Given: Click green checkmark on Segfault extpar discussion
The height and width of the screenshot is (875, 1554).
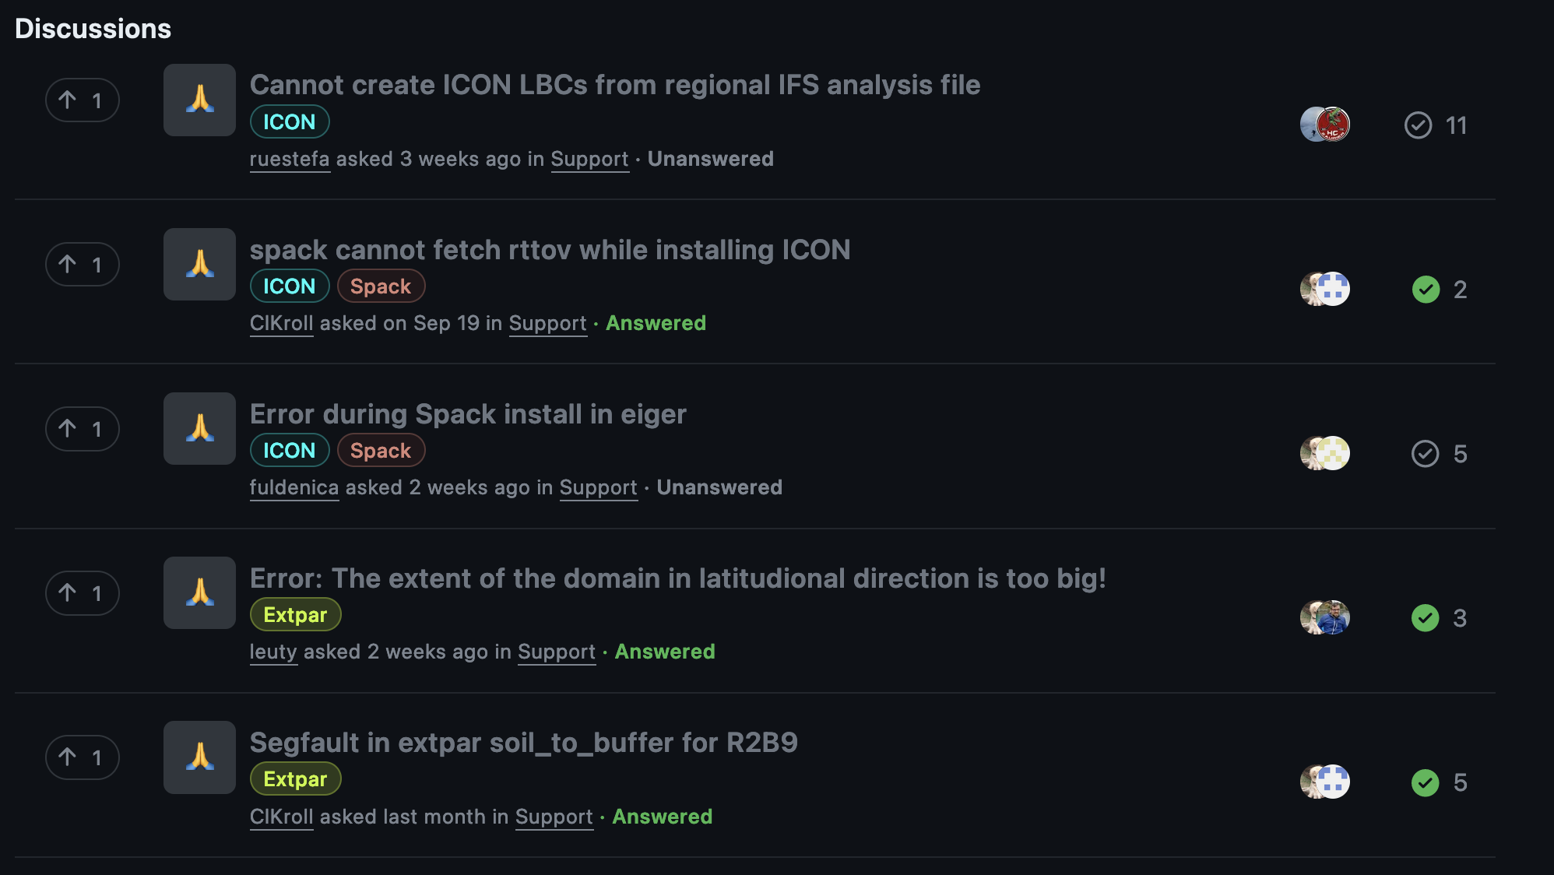Looking at the screenshot, I should tap(1425, 782).
